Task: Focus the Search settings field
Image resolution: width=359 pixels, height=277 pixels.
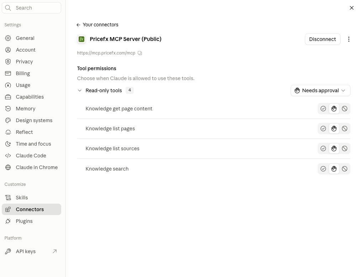Action: 32,8
